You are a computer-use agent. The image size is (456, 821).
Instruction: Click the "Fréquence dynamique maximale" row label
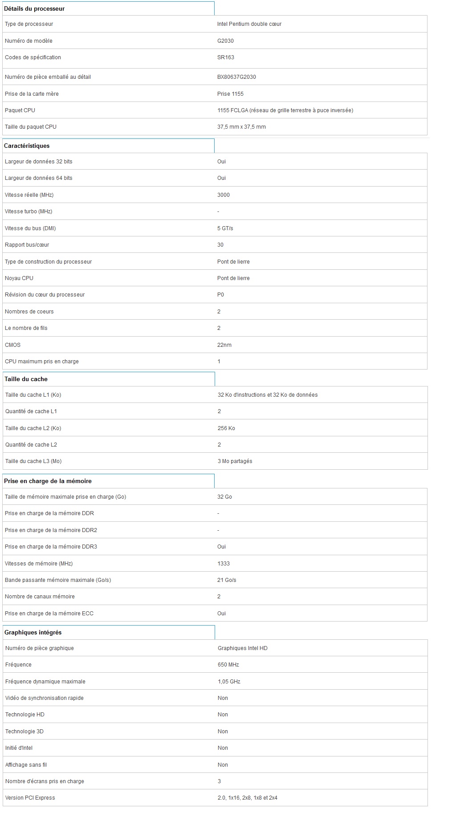point(45,682)
